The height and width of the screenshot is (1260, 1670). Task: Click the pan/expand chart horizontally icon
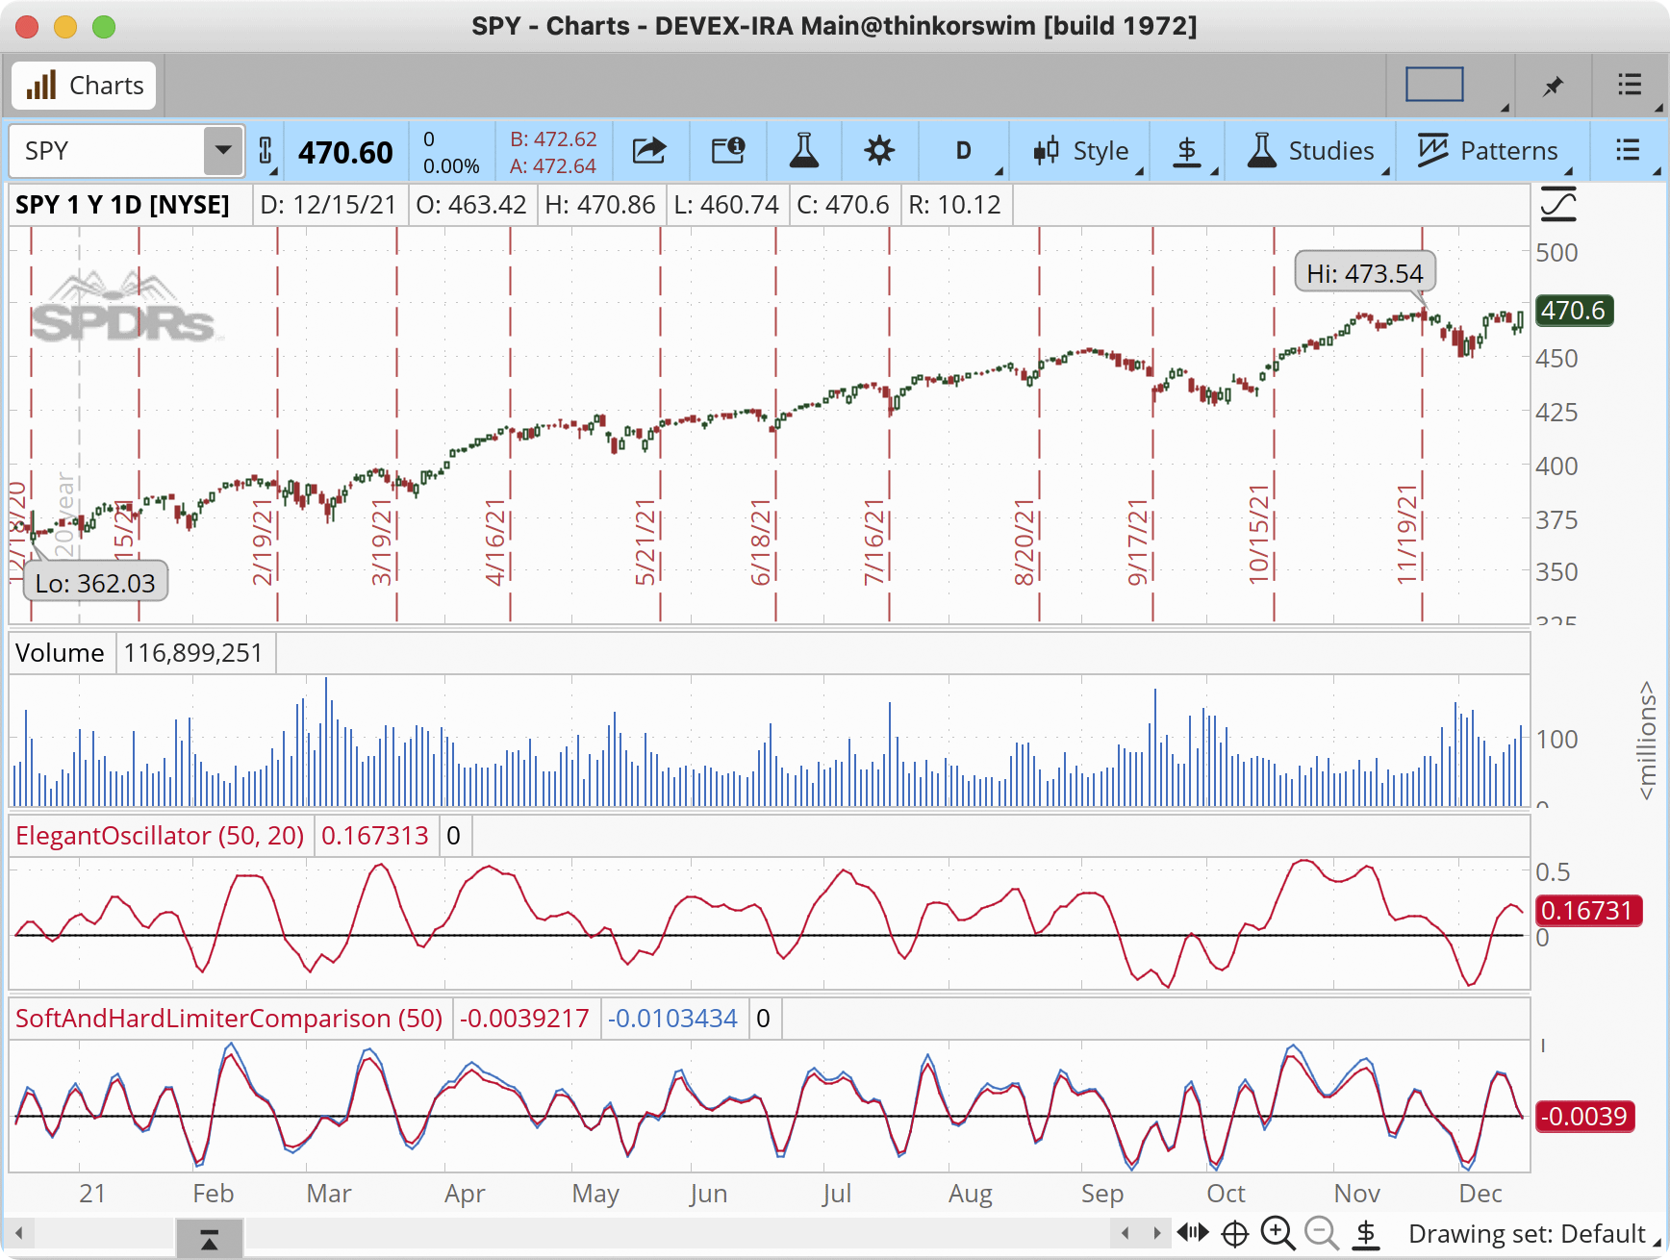click(x=1193, y=1232)
